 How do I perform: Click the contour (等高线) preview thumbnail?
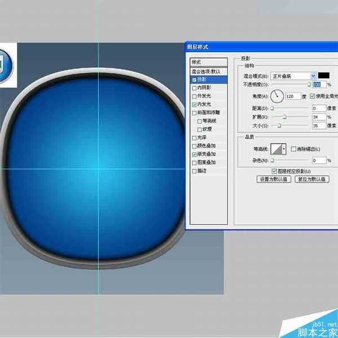[277, 149]
